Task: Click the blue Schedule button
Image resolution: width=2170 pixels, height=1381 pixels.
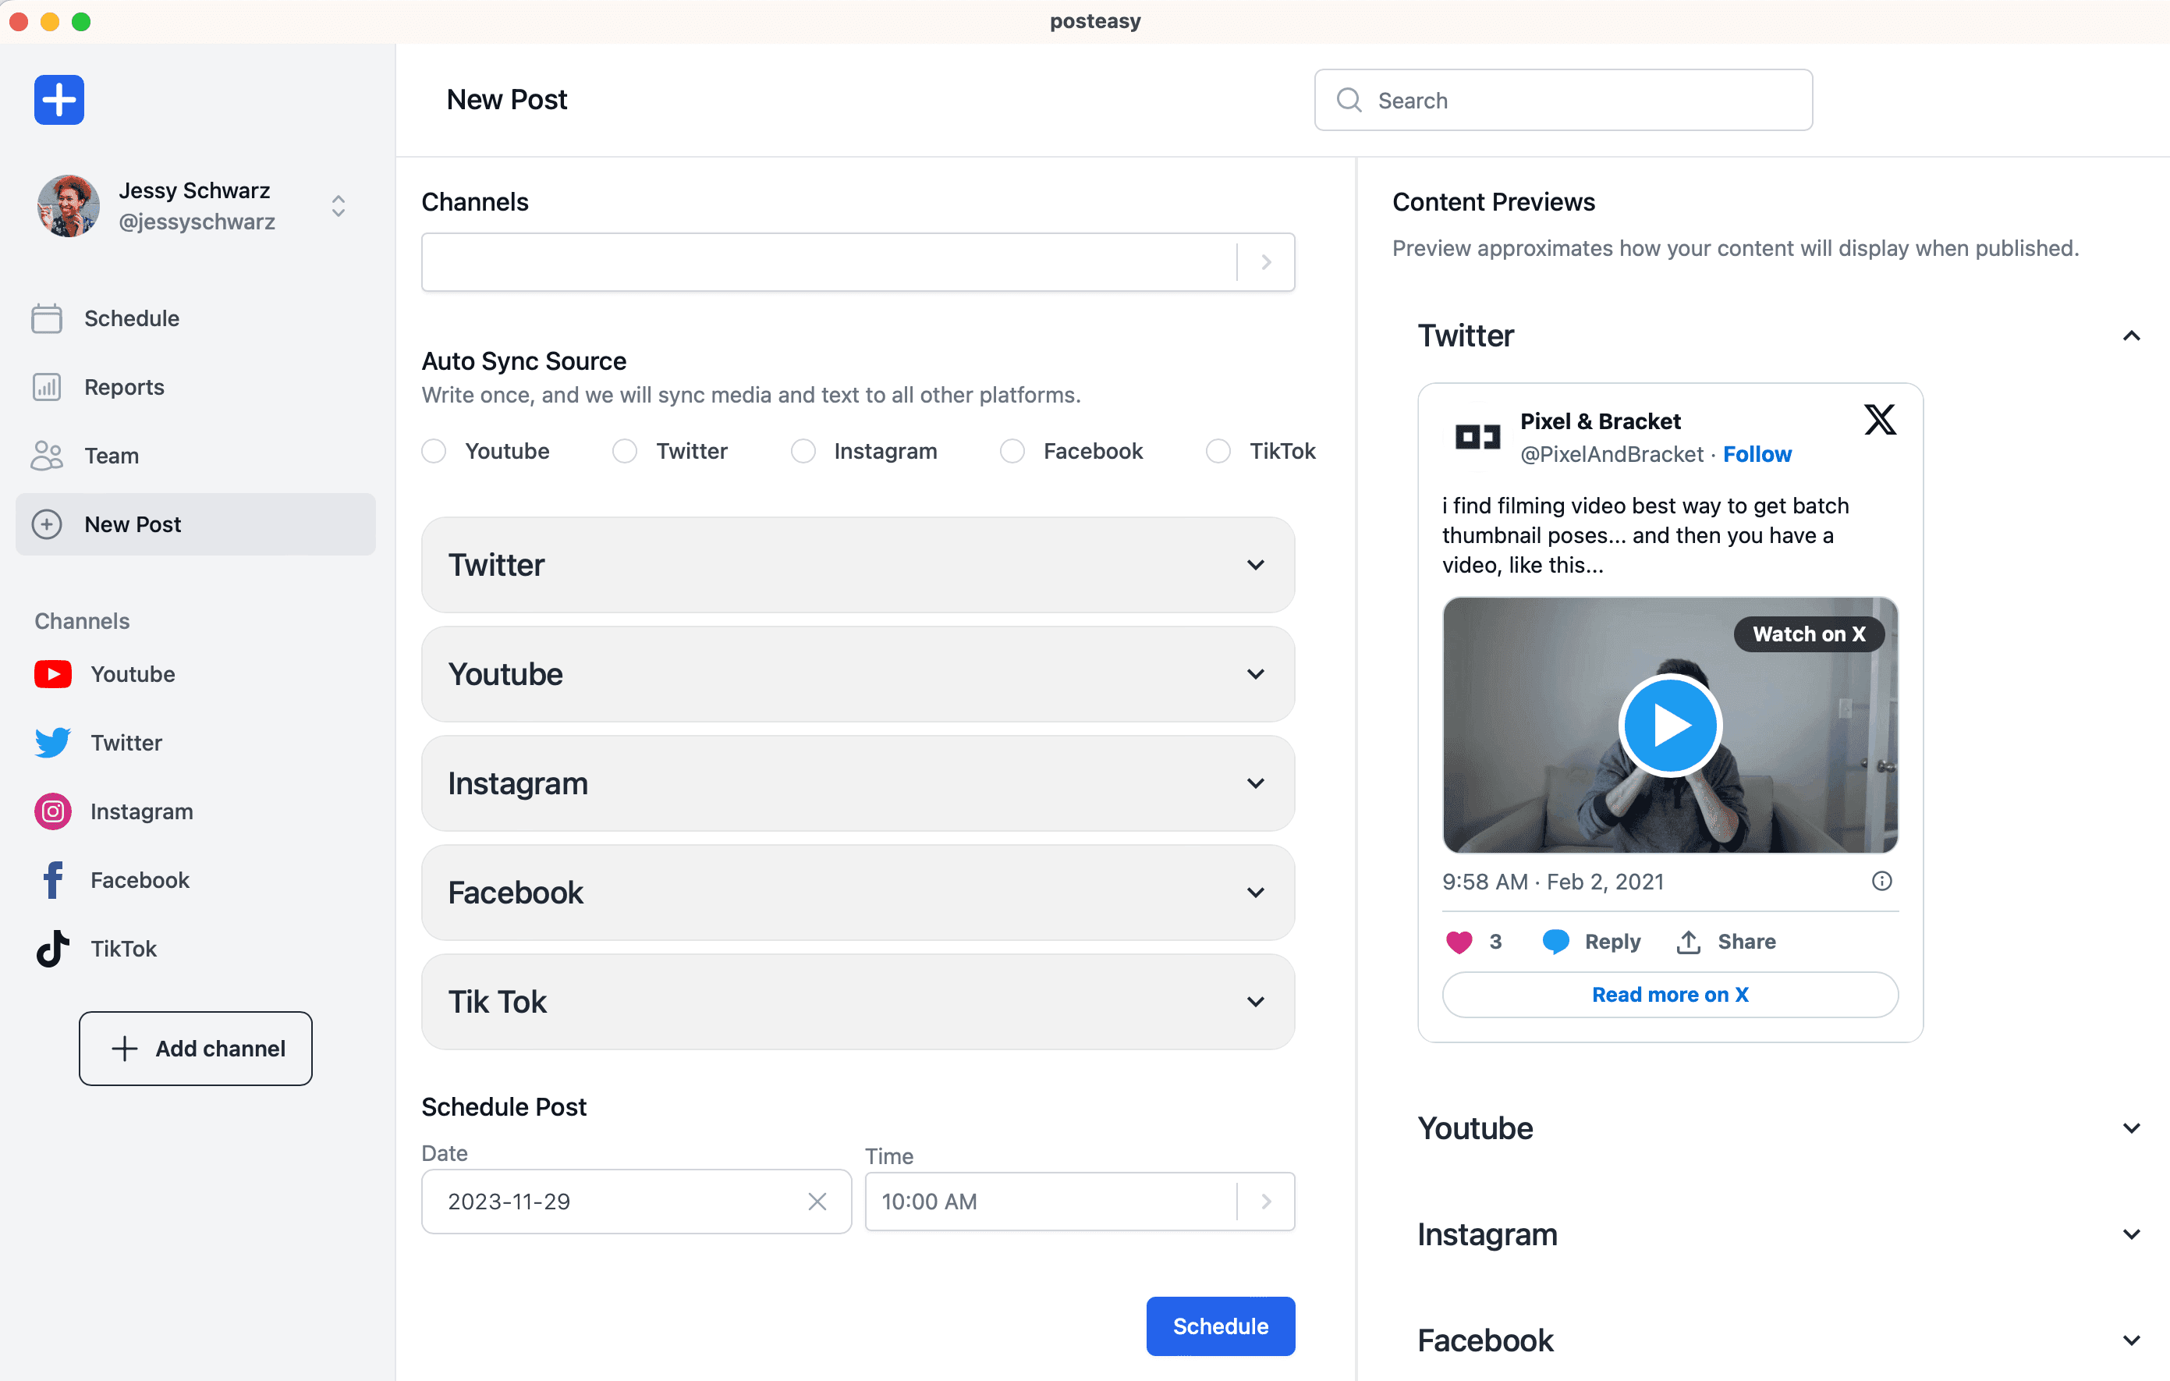Action: coord(1219,1326)
